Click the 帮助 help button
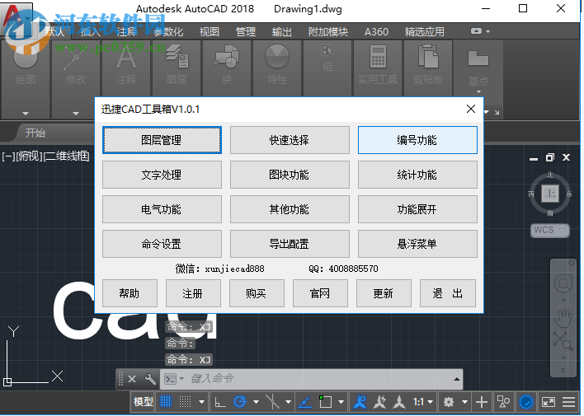The image size is (584, 416). pos(130,293)
